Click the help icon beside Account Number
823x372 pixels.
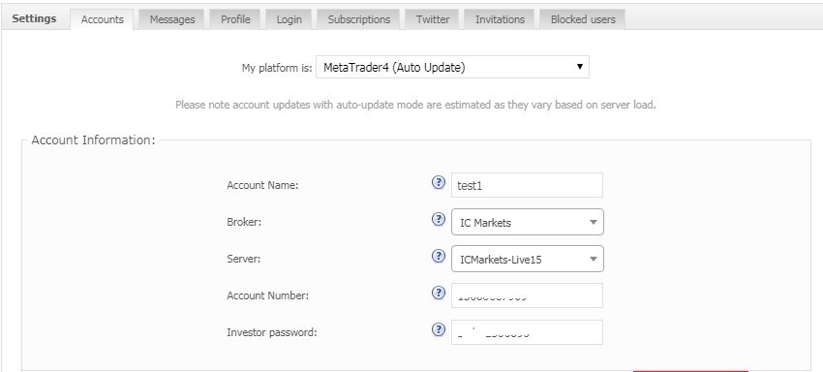[x=439, y=293]
